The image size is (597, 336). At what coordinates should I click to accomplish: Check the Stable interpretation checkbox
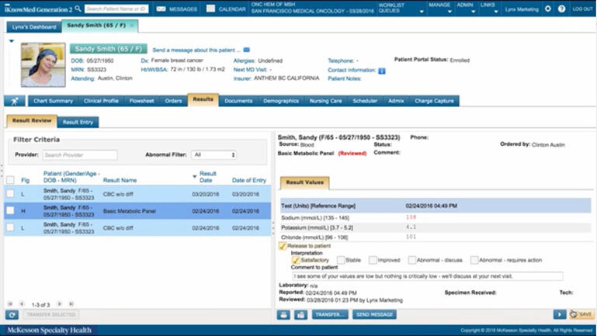[341, 260]
